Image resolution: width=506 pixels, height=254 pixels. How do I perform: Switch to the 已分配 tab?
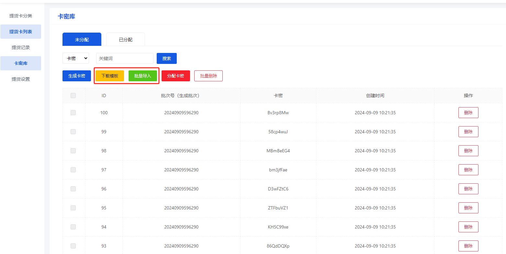click(126, 40)
